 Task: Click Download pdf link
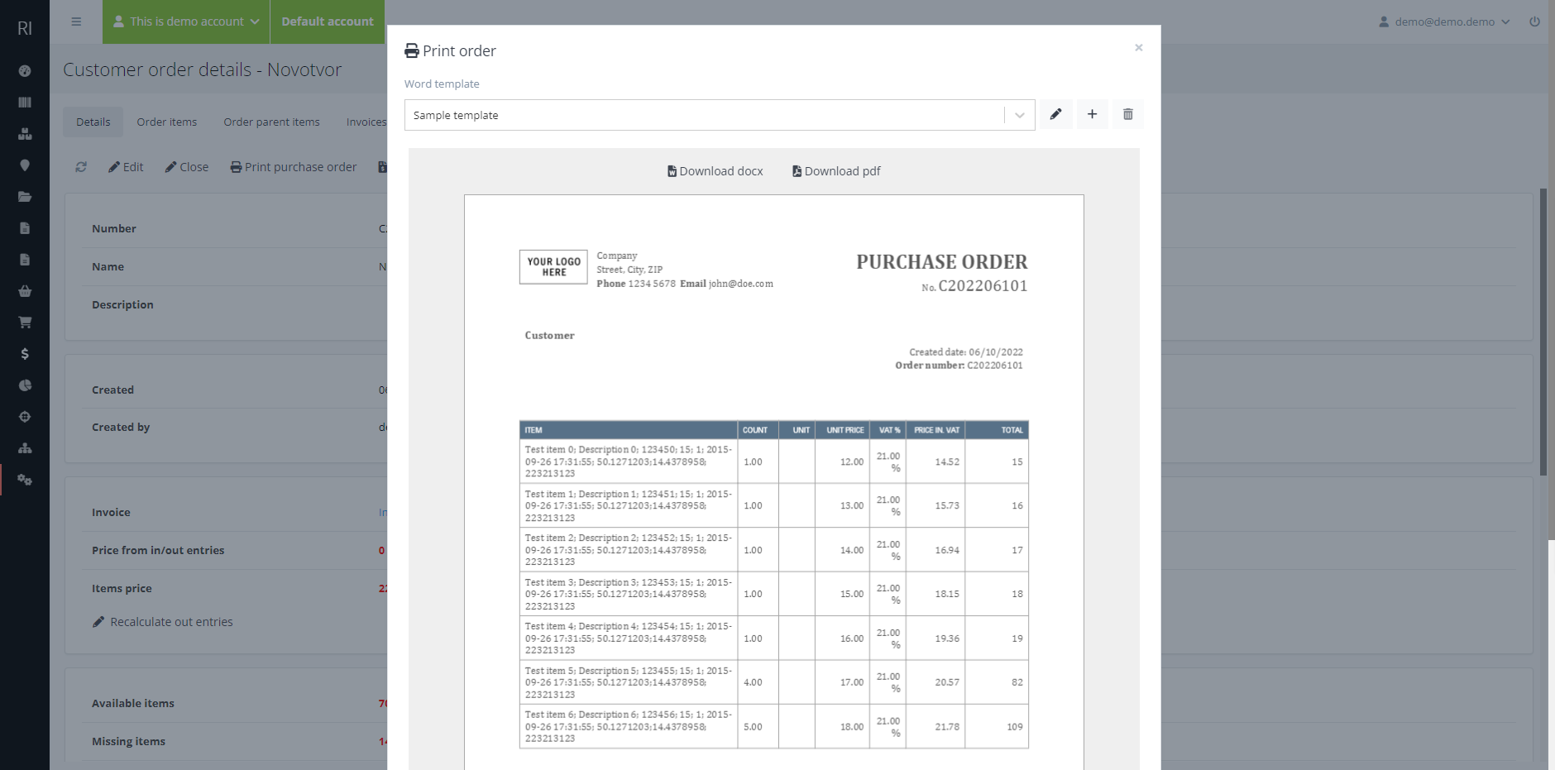(836, 171)
